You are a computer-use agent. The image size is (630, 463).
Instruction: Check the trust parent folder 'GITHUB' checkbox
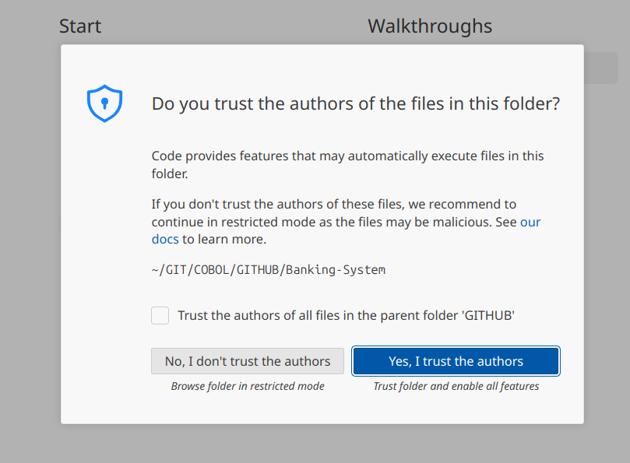click(160, 315)
